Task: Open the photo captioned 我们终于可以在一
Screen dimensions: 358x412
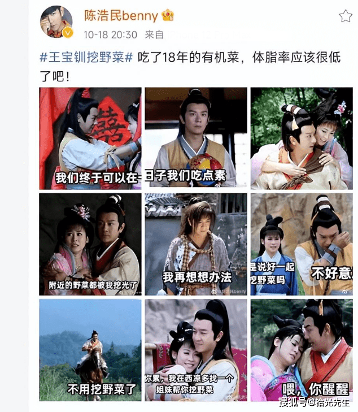Action: coord(90,138)
